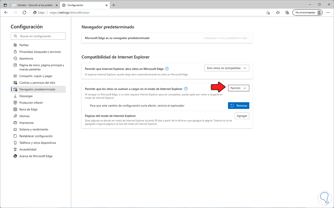Screen dimensions: 334x208
Task: Click Páginas del modo de Internet Explorer heading
Action: pyautogui.click(x=110, y=116)
